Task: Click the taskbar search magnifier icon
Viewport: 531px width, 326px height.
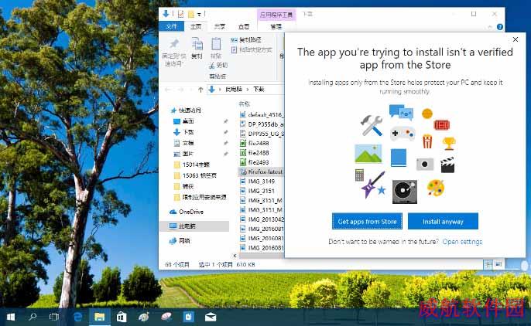Action: (x=33, y=317)
